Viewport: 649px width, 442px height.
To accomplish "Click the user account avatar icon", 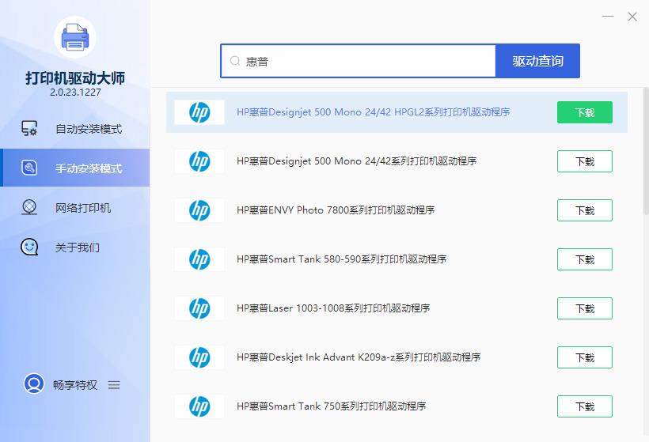I will coord(33,383).
